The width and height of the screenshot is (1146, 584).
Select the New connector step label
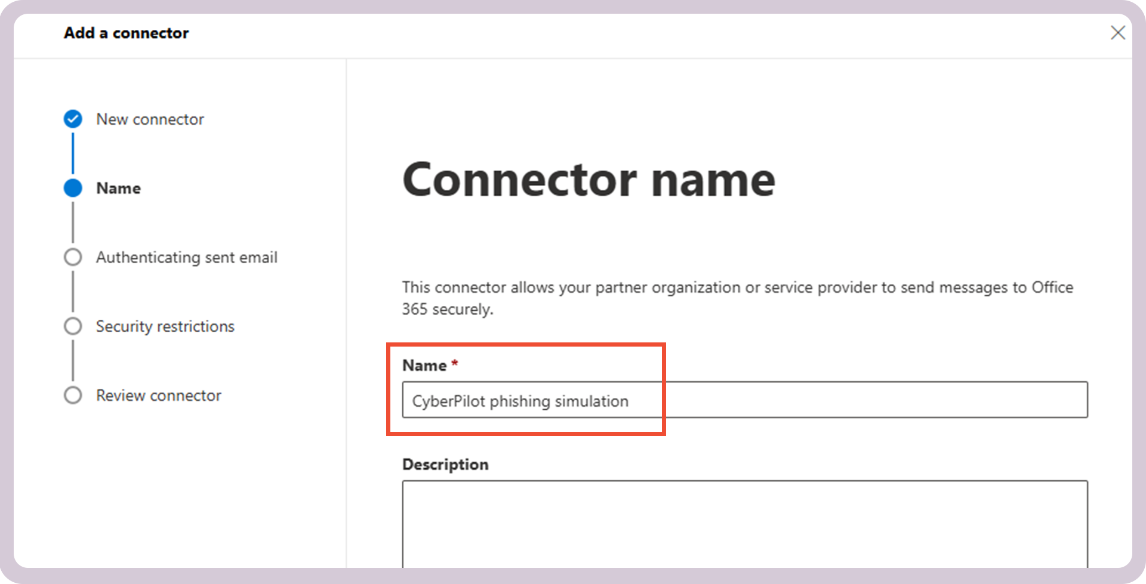coord(150,119)
